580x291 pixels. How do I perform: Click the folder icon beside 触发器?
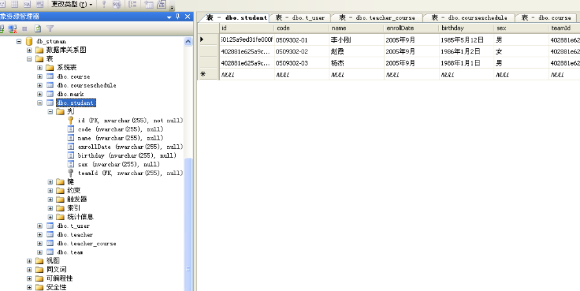pos(61,200)
